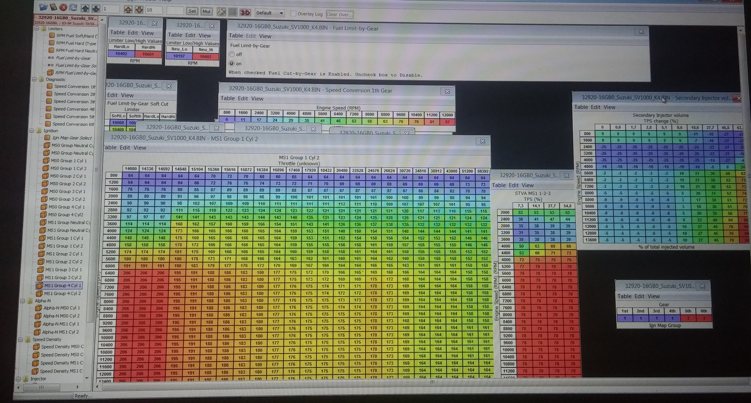Click the blue fine decrement down arrow
Viewport: 751px width, 403px height.
tap(95, 8)
